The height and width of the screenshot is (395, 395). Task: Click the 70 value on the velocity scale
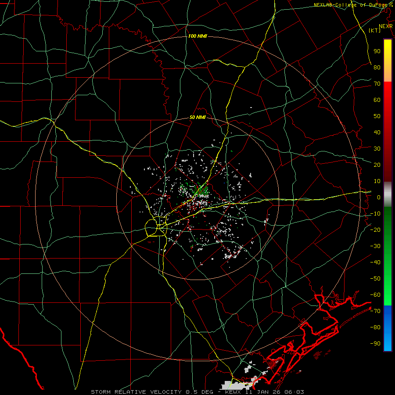[377, 84]
